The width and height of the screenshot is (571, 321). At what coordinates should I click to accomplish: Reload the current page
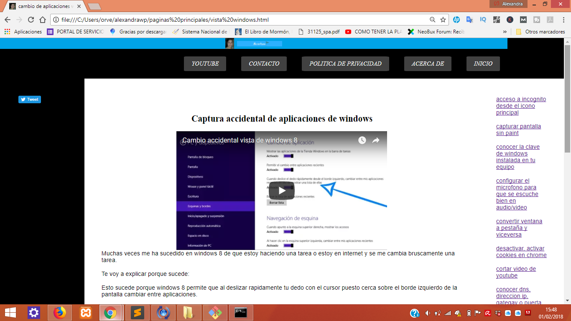pos(31,20)
